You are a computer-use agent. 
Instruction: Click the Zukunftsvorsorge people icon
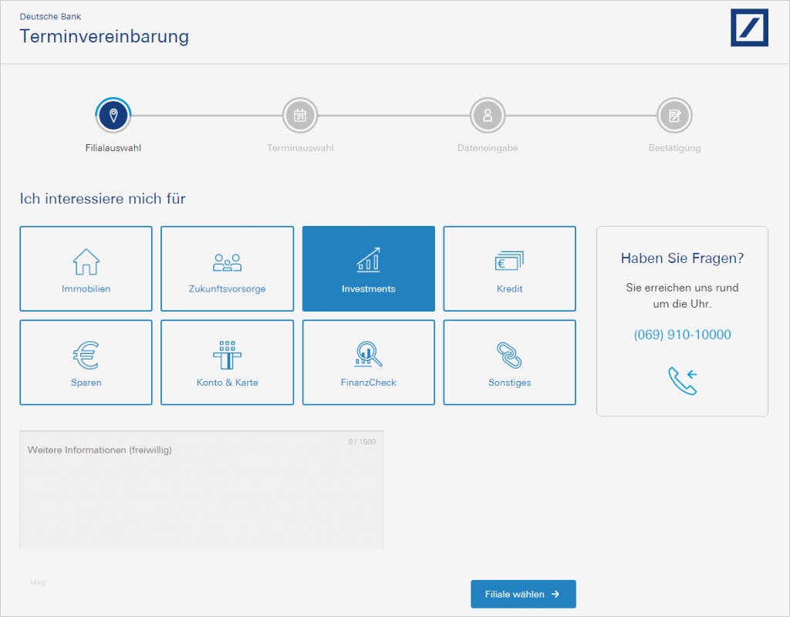pyautogui.click(x=227, y=259)
